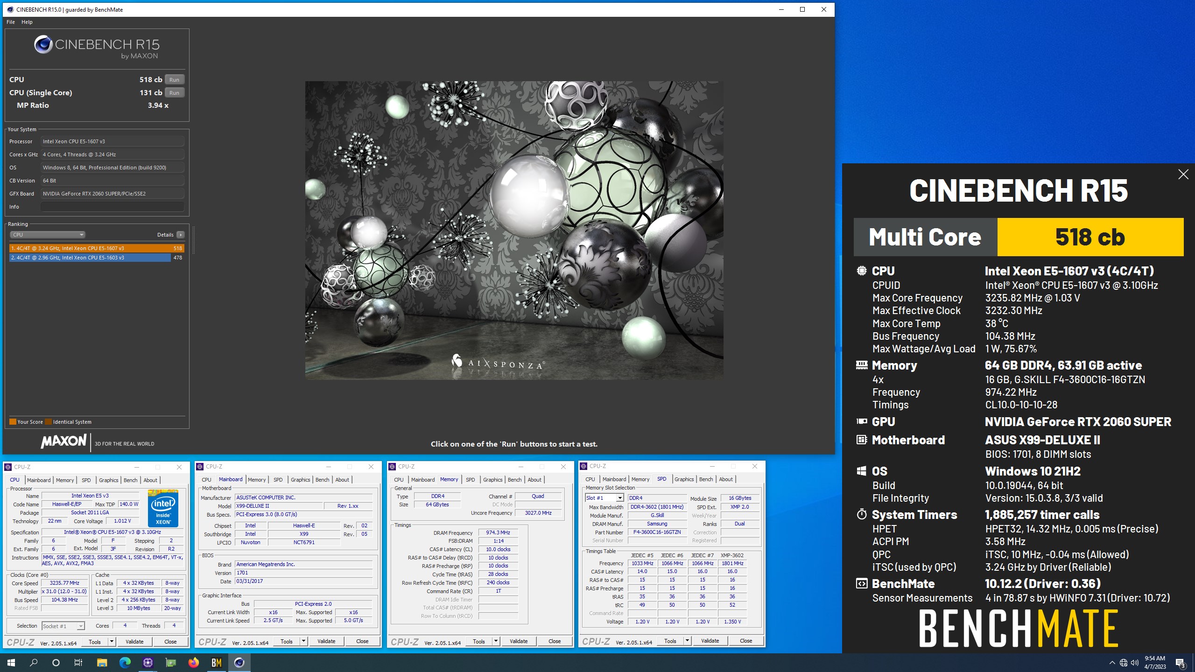
Task: Click Close button in first CPU-Z window
Action: point(170,642)
